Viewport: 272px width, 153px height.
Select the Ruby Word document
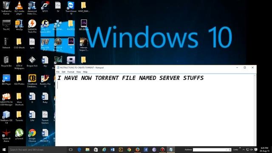45,98
